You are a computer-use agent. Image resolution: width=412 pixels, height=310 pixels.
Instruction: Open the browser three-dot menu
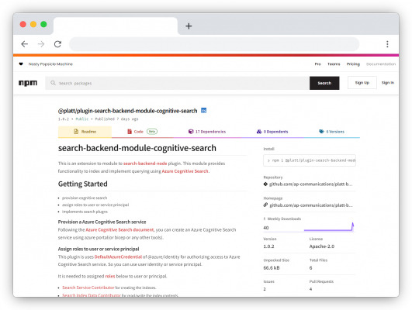point(387,44)
